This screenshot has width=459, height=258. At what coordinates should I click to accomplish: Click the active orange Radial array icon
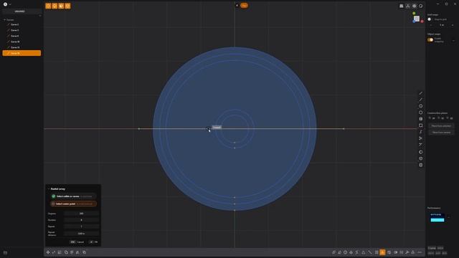click(382, 252)
